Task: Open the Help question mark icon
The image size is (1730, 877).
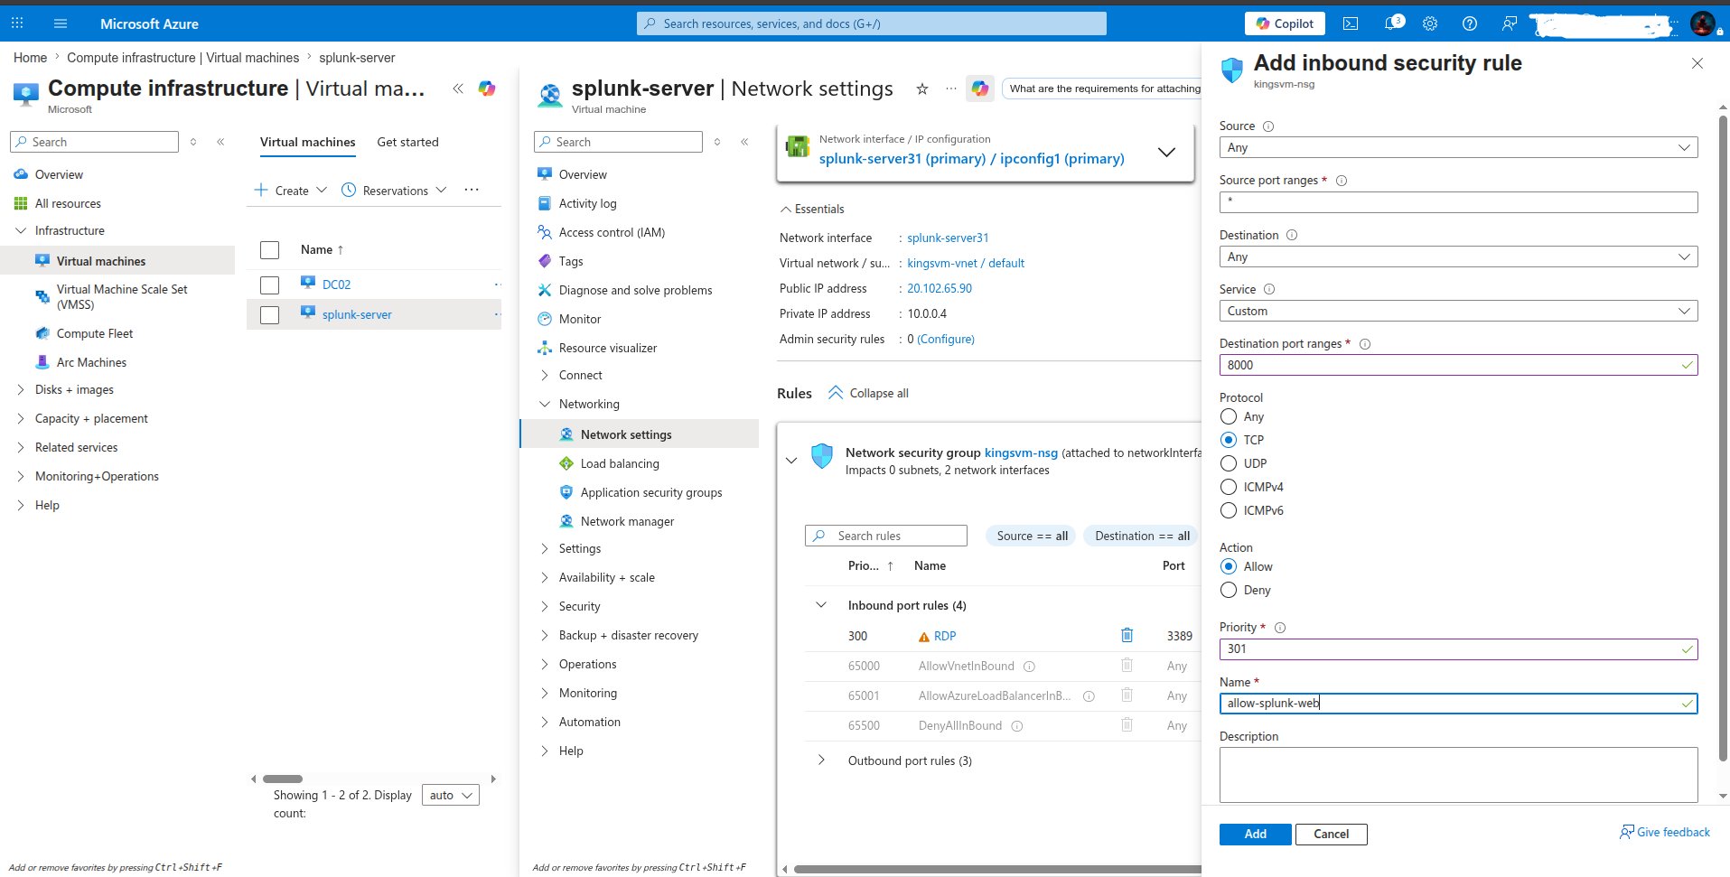Action: pos(1470,23)
